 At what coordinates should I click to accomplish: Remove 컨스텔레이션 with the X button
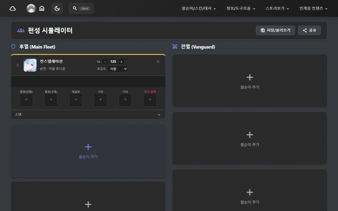pos(158,61)
